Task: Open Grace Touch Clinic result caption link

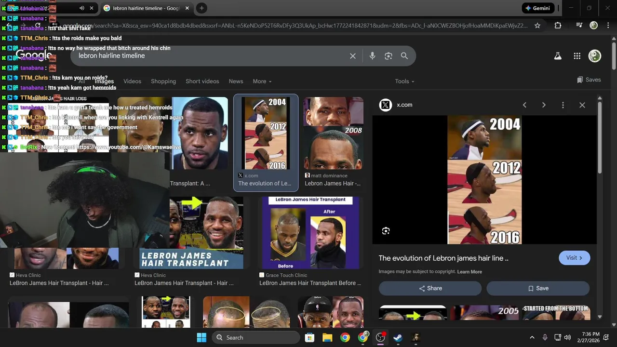Action: (x=310, y=283)
